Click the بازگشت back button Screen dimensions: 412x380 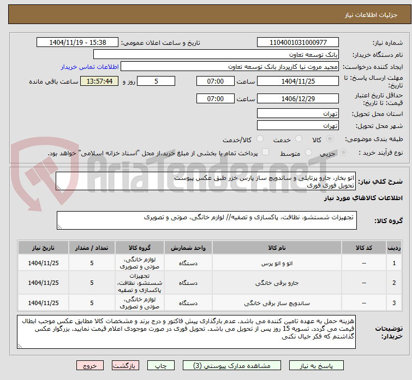coord(126,366)
